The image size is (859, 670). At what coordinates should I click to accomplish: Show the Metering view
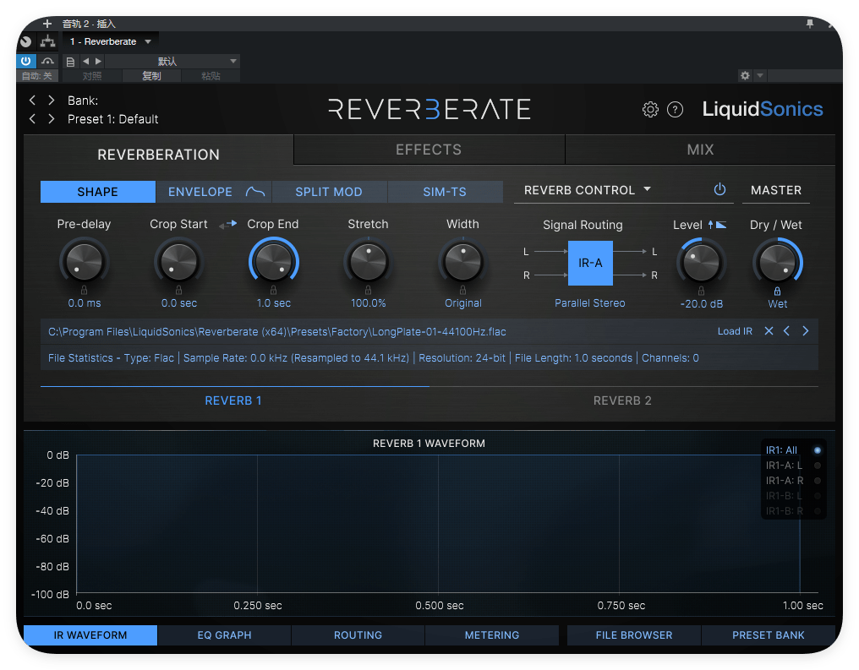pyautogui.click(x=492, y=635)
